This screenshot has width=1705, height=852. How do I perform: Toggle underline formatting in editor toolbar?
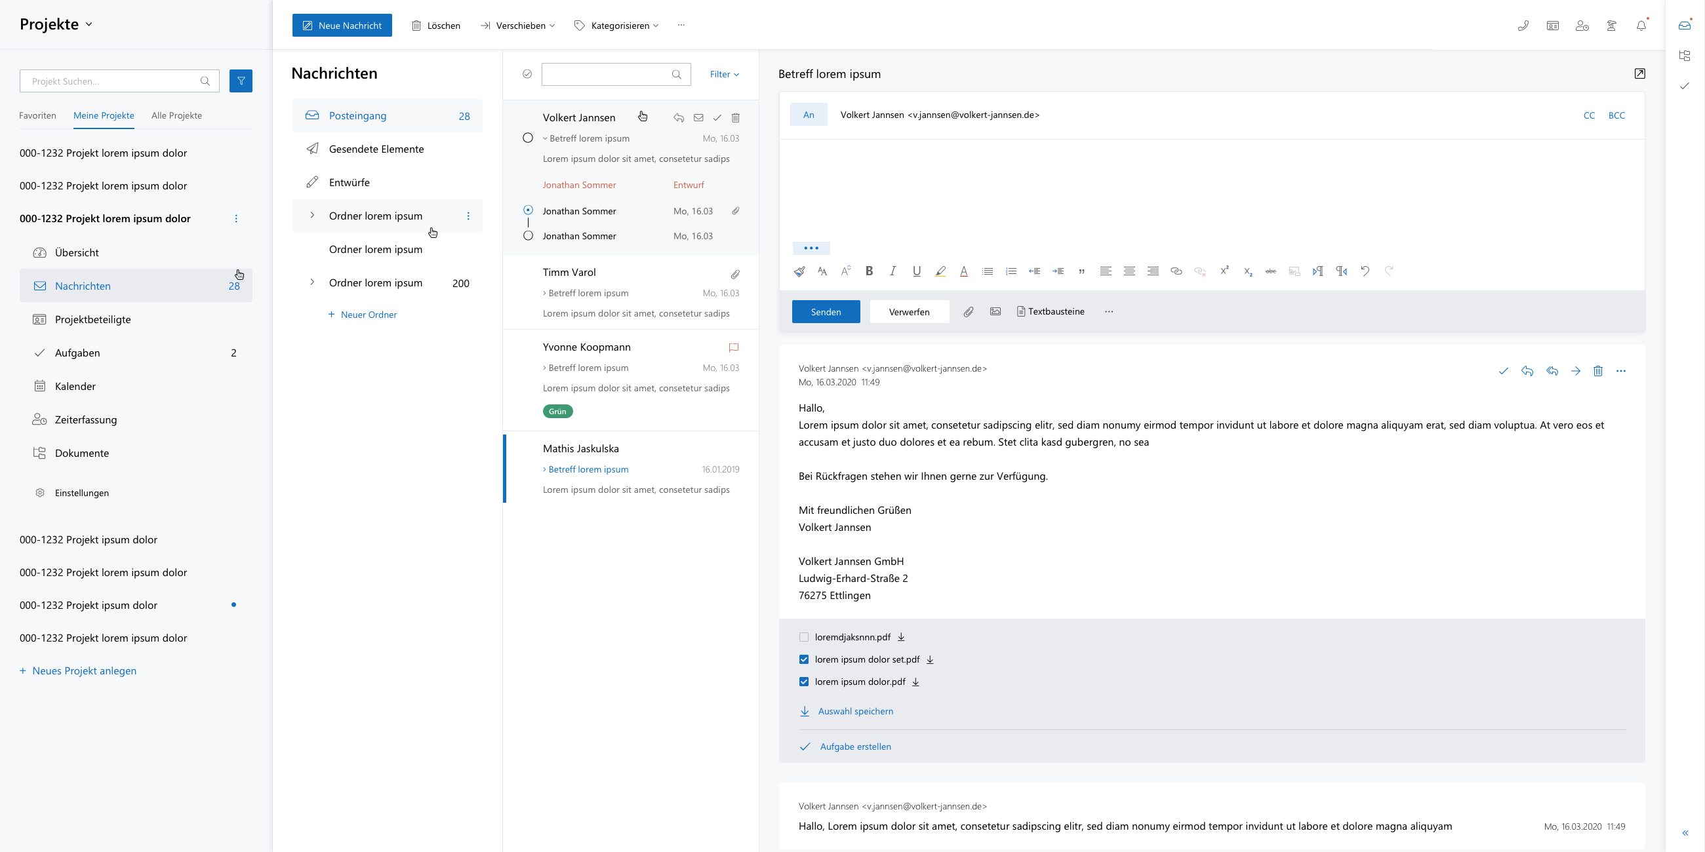[917, 271]
